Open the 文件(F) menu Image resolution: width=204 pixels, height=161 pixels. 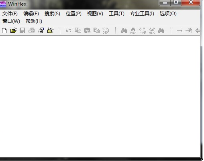click(10, 14)
